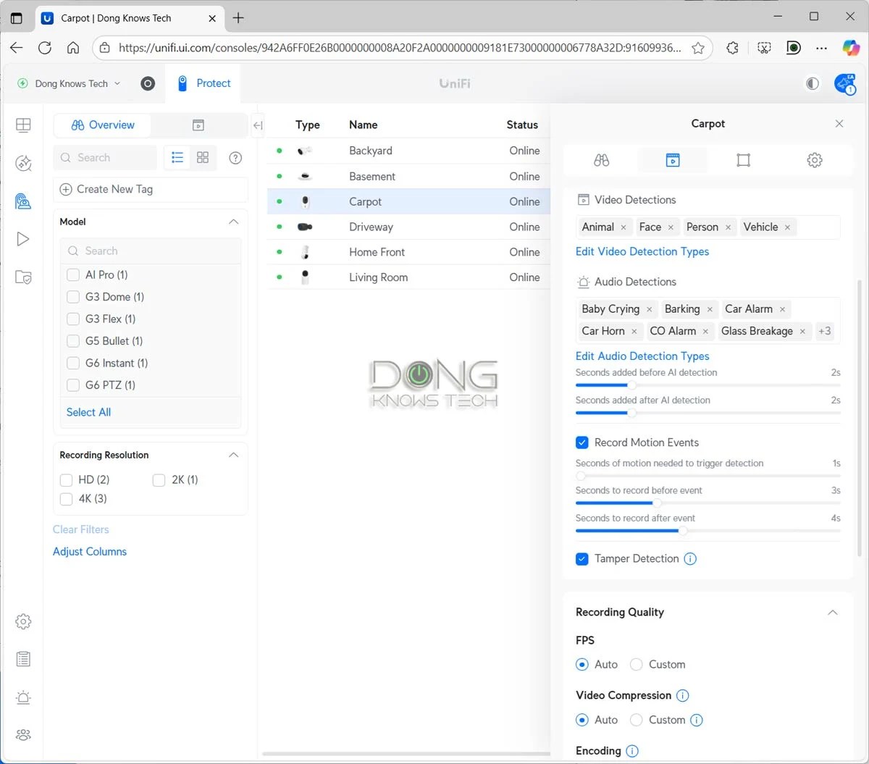Collapse the Recording Quality section

tap(833, 613)
